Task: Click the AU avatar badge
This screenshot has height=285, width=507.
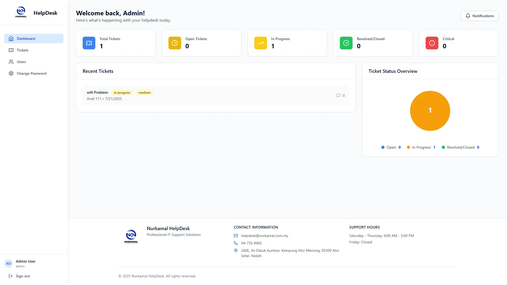Action: click(x=8, y=263)
